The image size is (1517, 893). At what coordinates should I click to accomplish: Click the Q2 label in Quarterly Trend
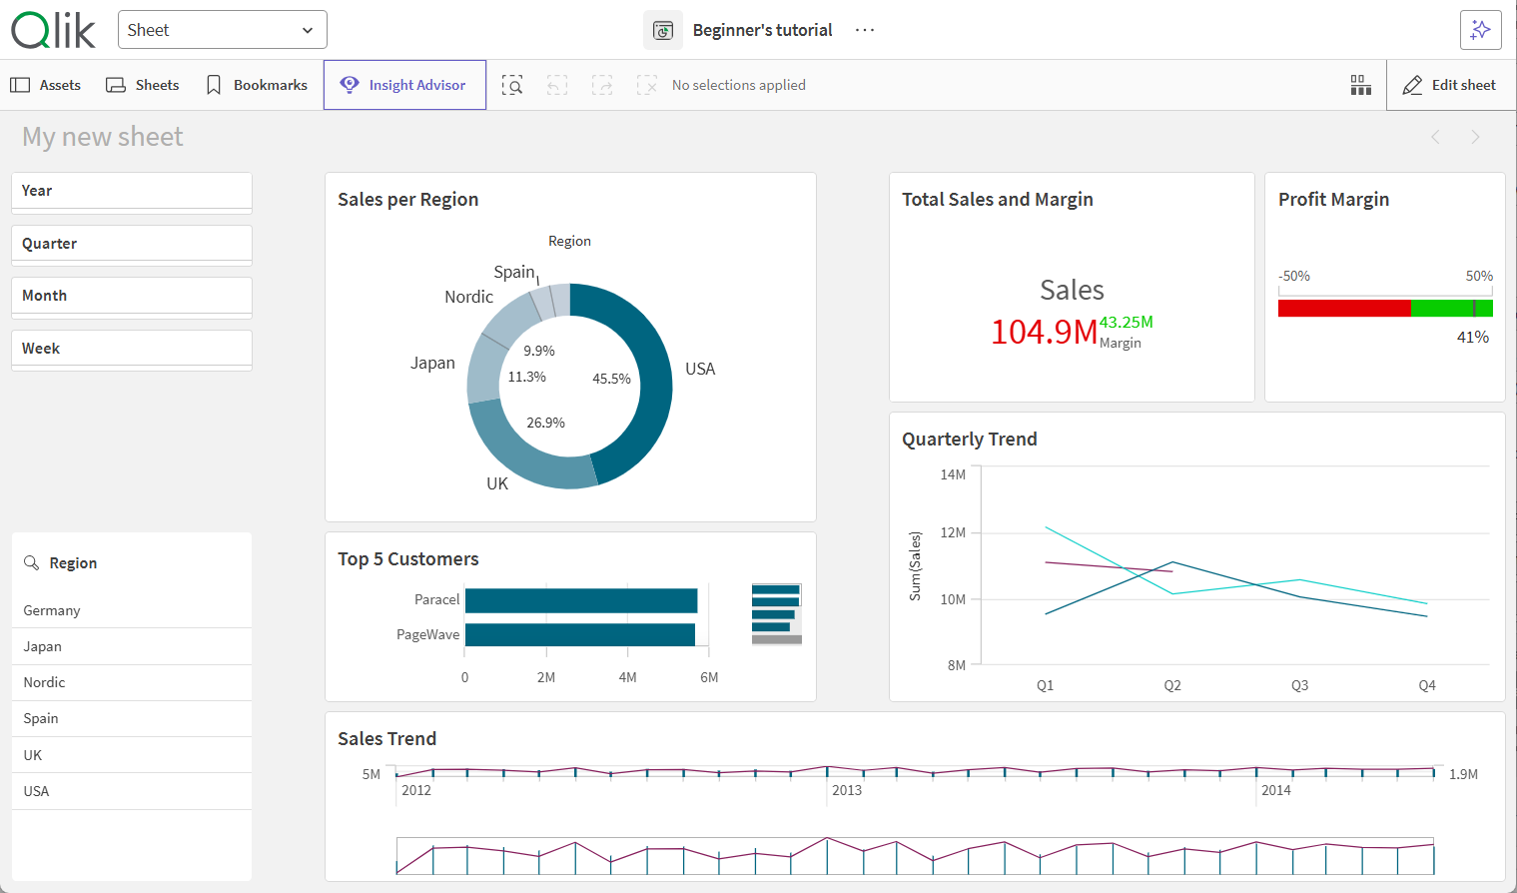click(x=1172, y=685)
